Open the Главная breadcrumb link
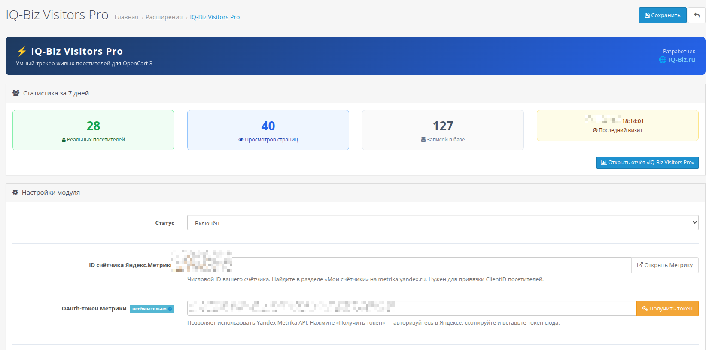 pyautogui.click(x=126, y=17)
